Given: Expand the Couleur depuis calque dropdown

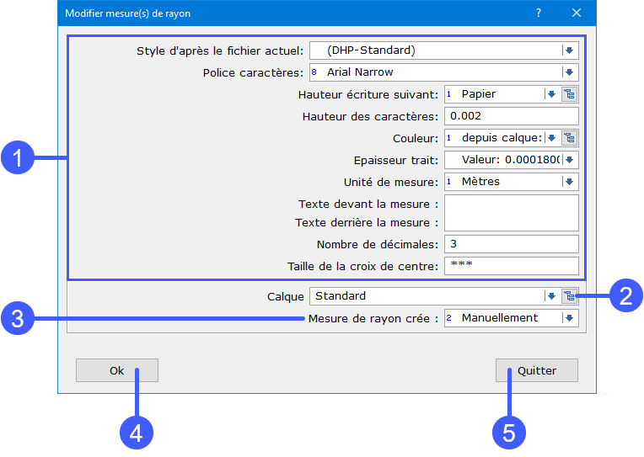Looking at the screenshot, I should pyautogui.click(x=551, y=138).
